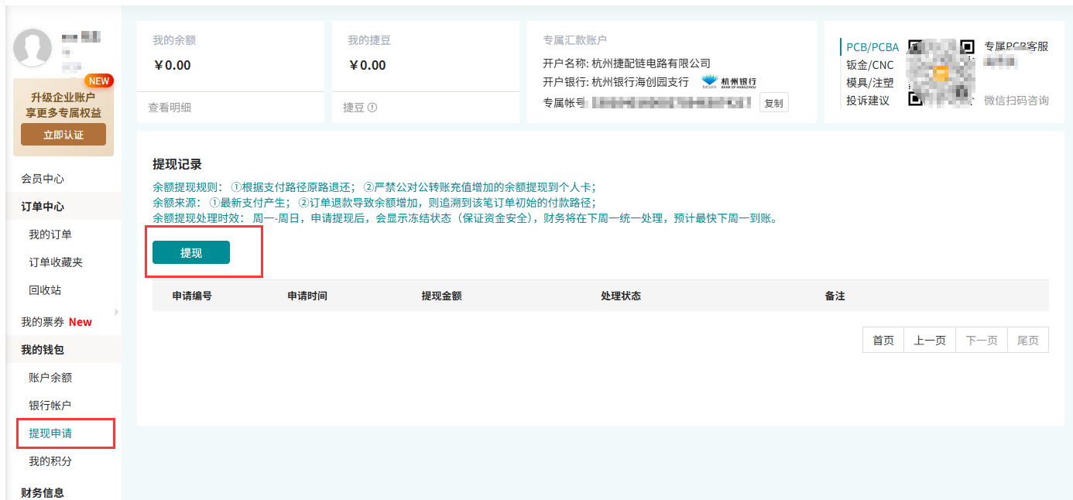Screen dimensions: 1073x500
Task: Click the WeChat QR code image
Action: (940, 73)
